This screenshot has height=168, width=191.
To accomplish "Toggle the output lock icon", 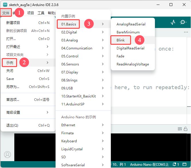I will coord(185,129).
